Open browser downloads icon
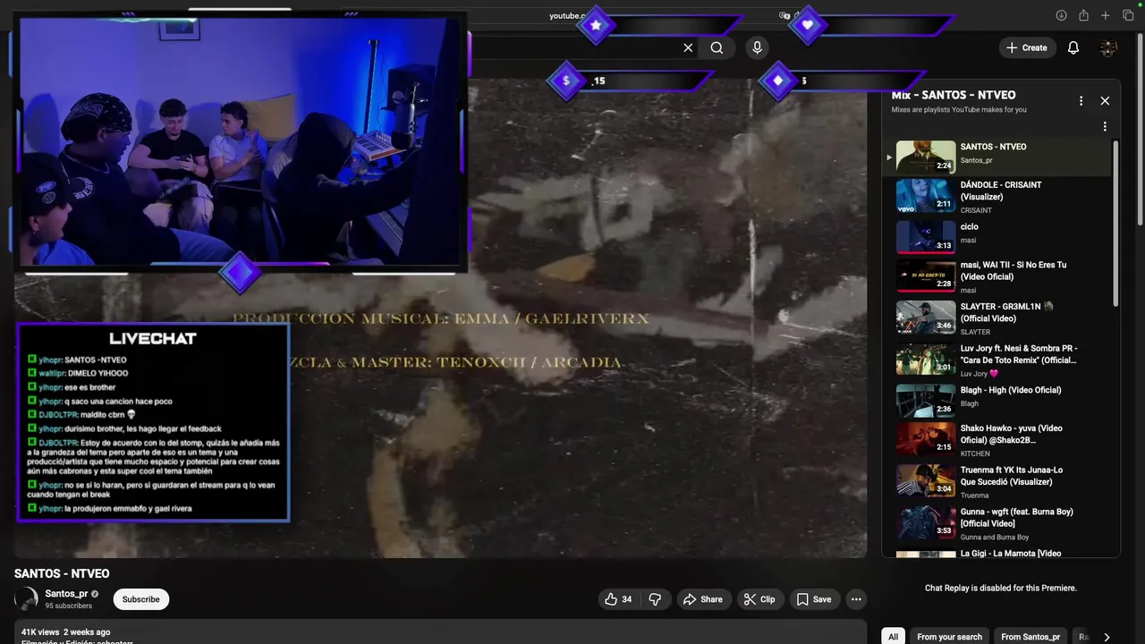 1061,15
